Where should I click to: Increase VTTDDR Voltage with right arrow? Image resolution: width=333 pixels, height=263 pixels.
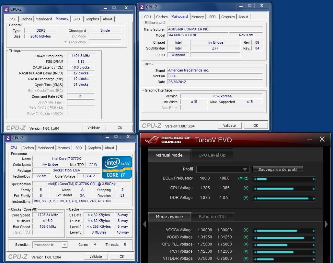click(x=314, y=259)
